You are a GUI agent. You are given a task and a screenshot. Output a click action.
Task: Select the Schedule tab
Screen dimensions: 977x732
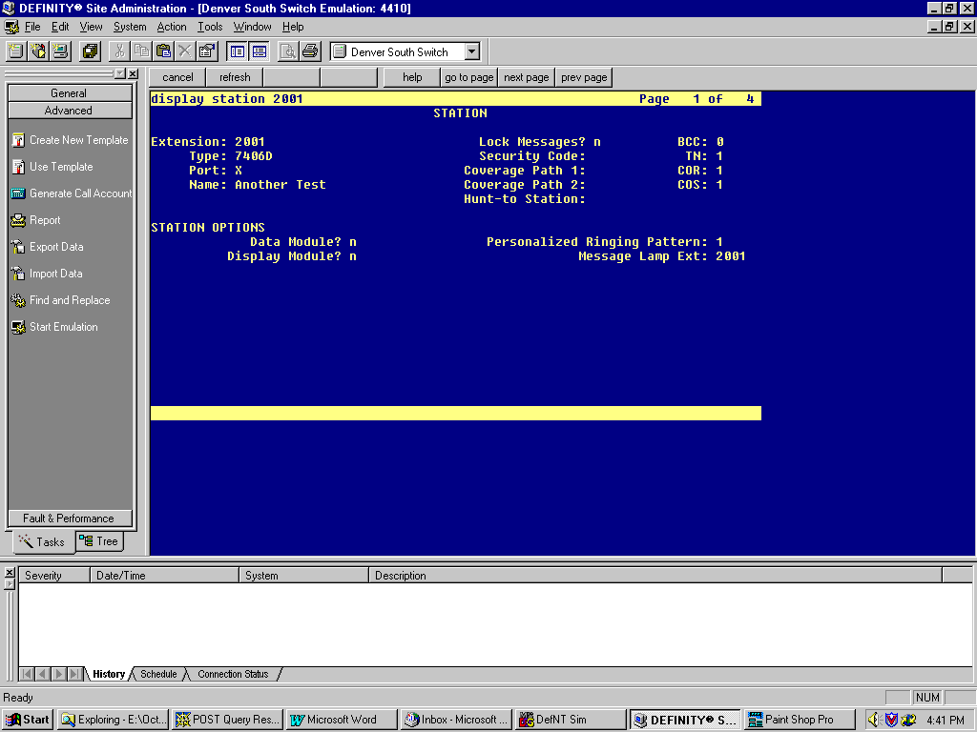click(x=158, y=674)
